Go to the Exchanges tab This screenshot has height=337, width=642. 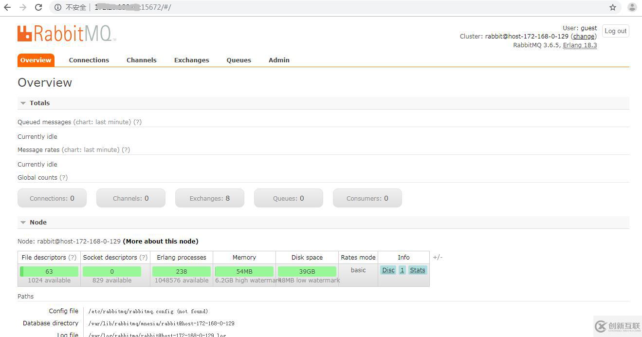191,60
